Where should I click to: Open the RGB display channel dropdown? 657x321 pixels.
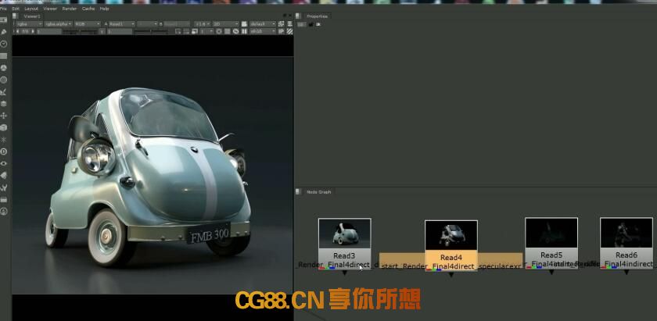[x=87, y=24]
